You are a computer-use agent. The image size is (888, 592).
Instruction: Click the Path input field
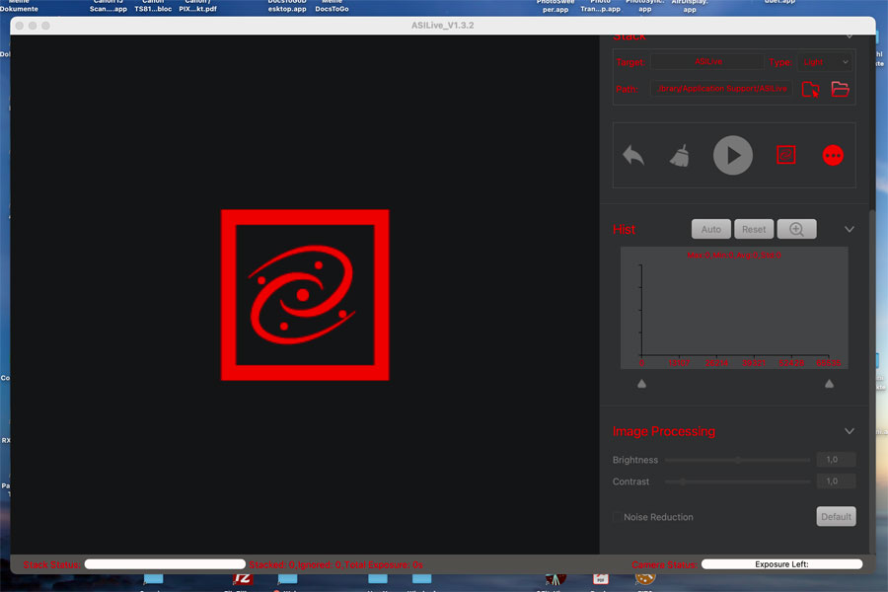click(722, 89)
